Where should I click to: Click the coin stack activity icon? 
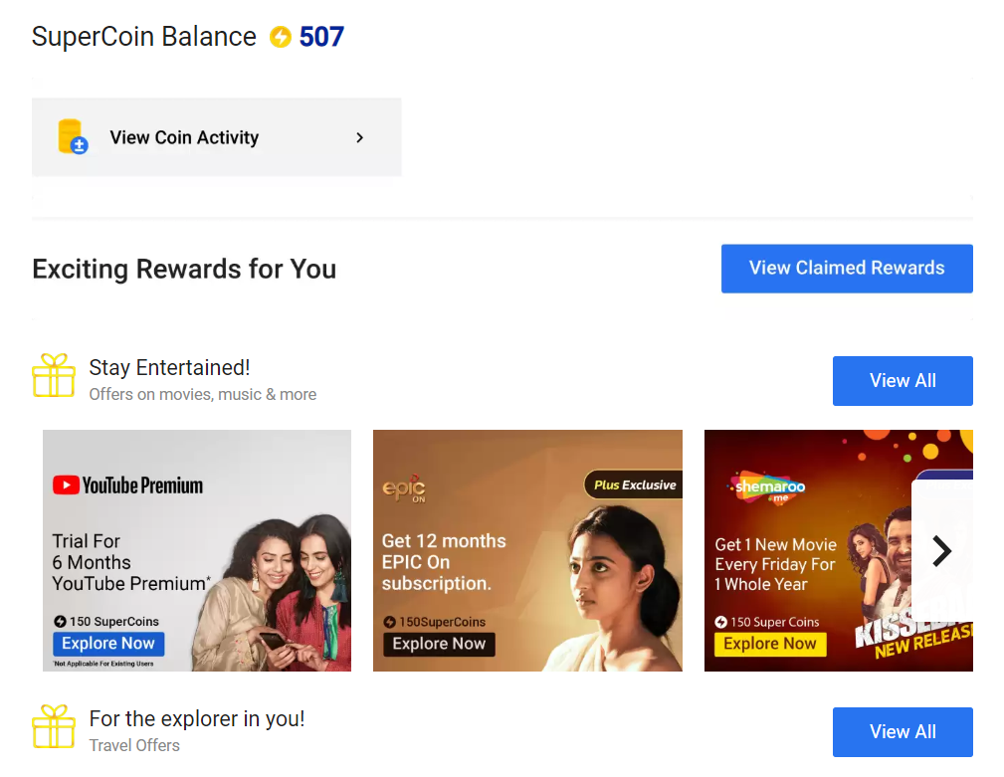tap(73, 136)
